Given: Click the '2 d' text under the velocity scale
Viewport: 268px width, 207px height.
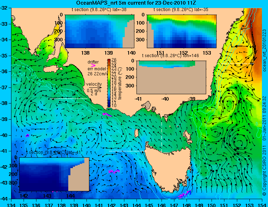Looking at the screenshot, I should pyautogui.click(x=94, y=94).
